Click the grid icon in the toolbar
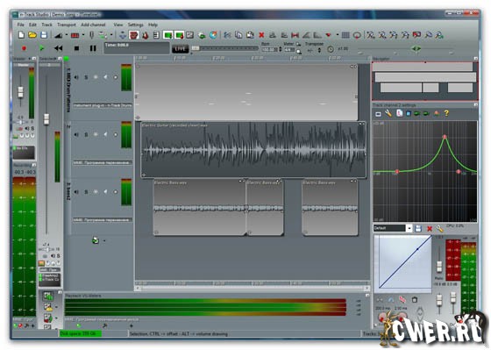 pos(345,35)
